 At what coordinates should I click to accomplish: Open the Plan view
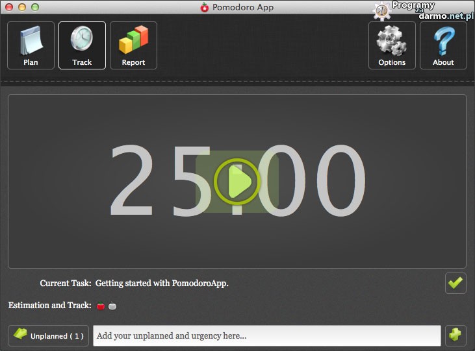point(31,45)
